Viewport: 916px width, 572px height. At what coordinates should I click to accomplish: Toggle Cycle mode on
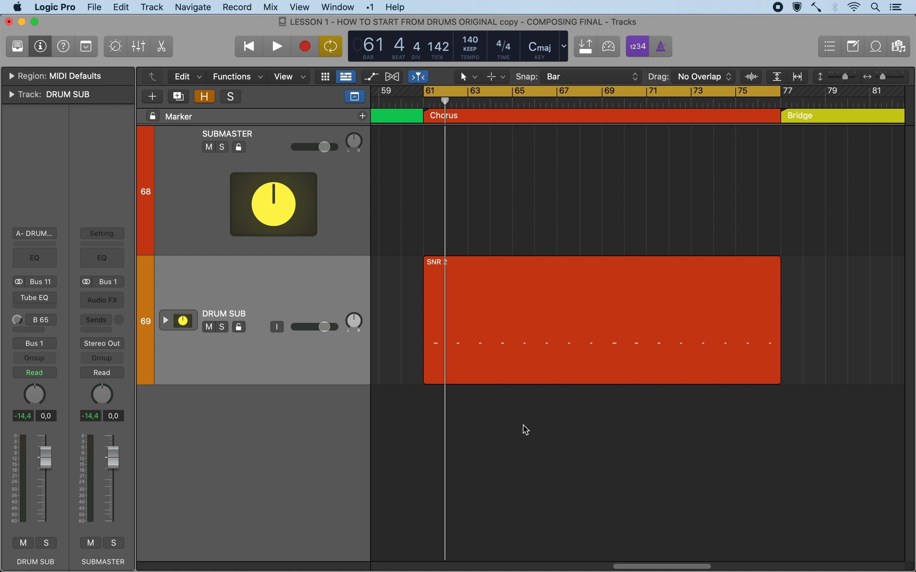tap(331, 46)
